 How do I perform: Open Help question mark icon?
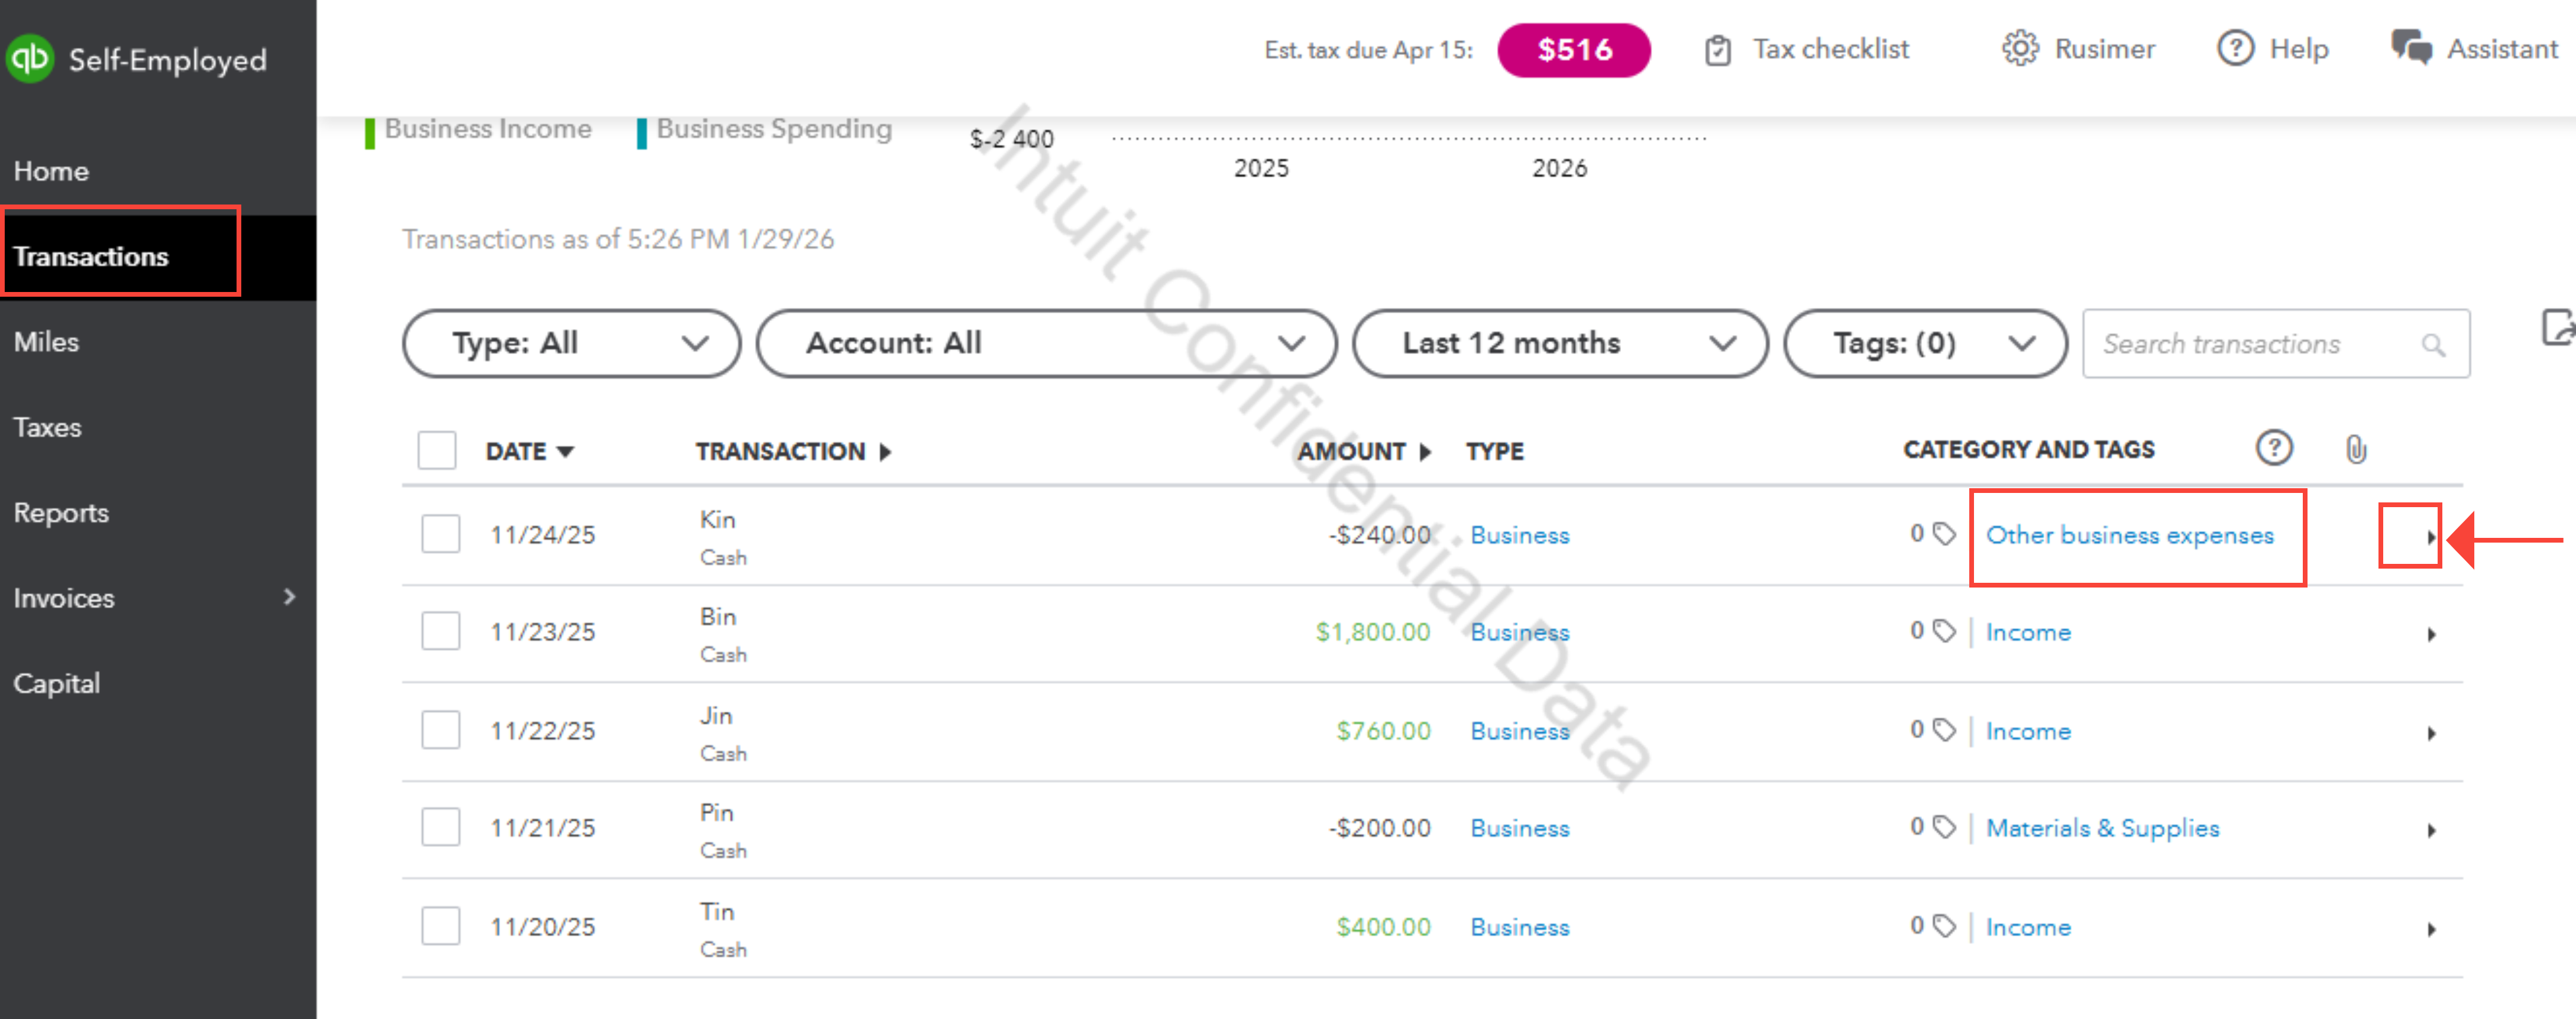[x=2235, y=48]
